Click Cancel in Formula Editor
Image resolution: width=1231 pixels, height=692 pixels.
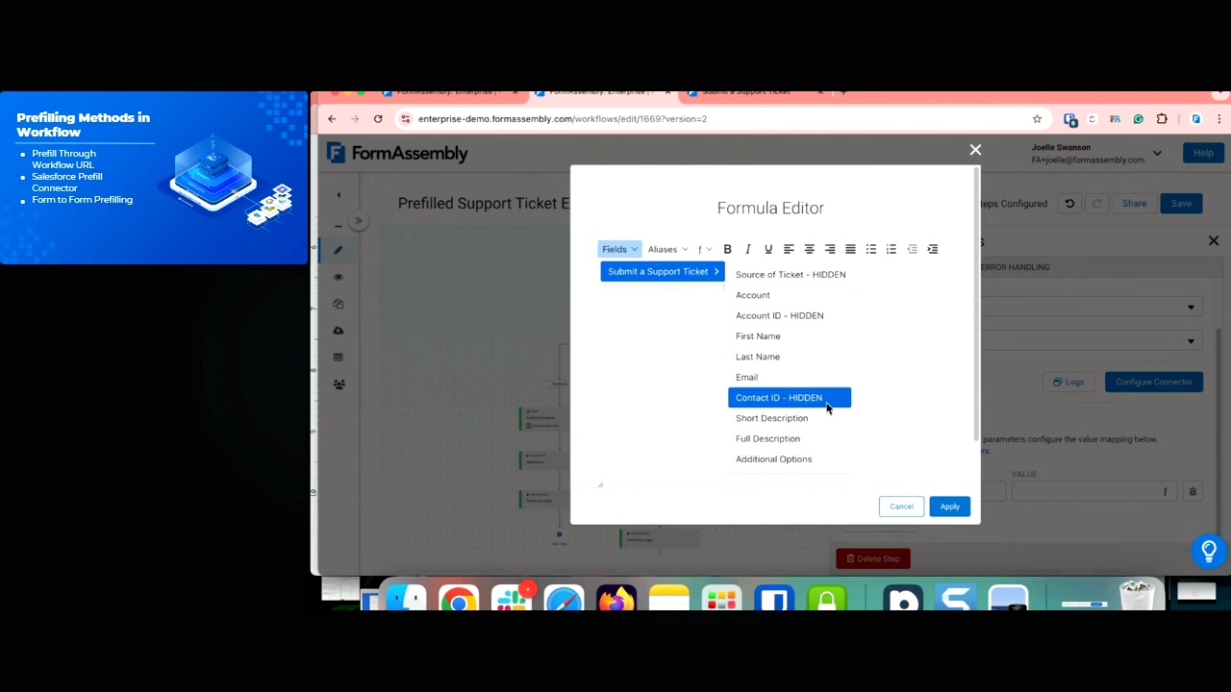901,507
